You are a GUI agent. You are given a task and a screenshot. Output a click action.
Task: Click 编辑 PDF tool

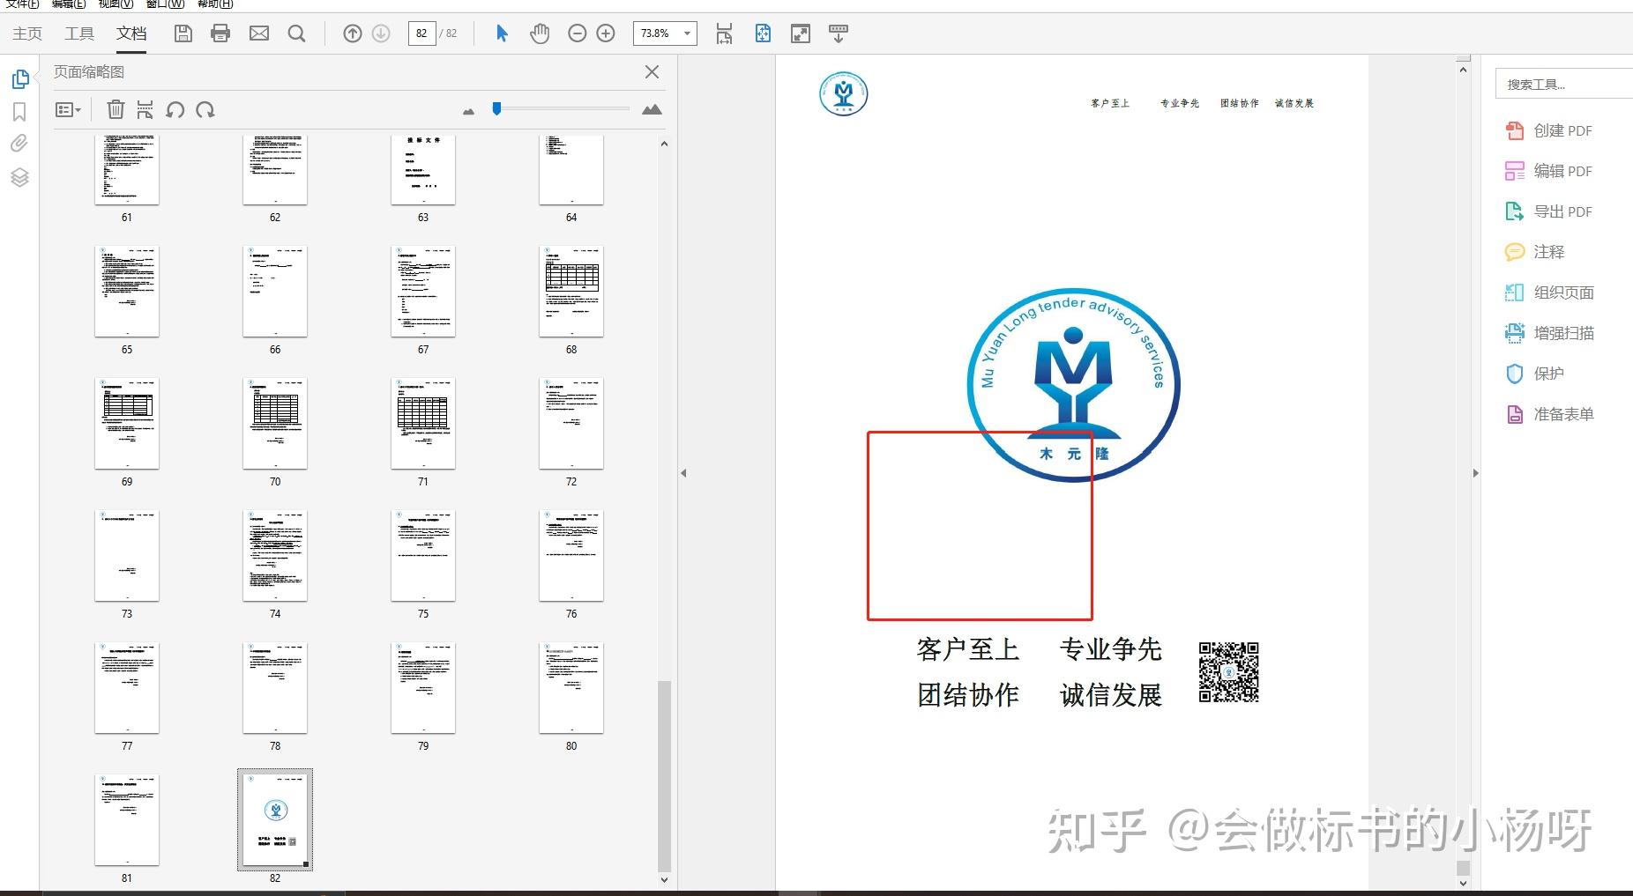tap(1548, 171)
